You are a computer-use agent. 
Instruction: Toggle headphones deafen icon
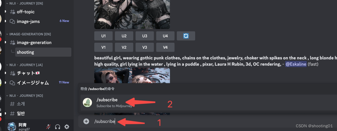click(58, 127)
